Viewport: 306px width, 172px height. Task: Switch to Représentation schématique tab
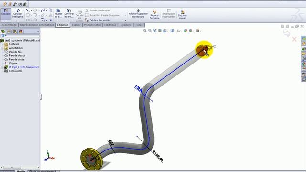coord(37,25)
